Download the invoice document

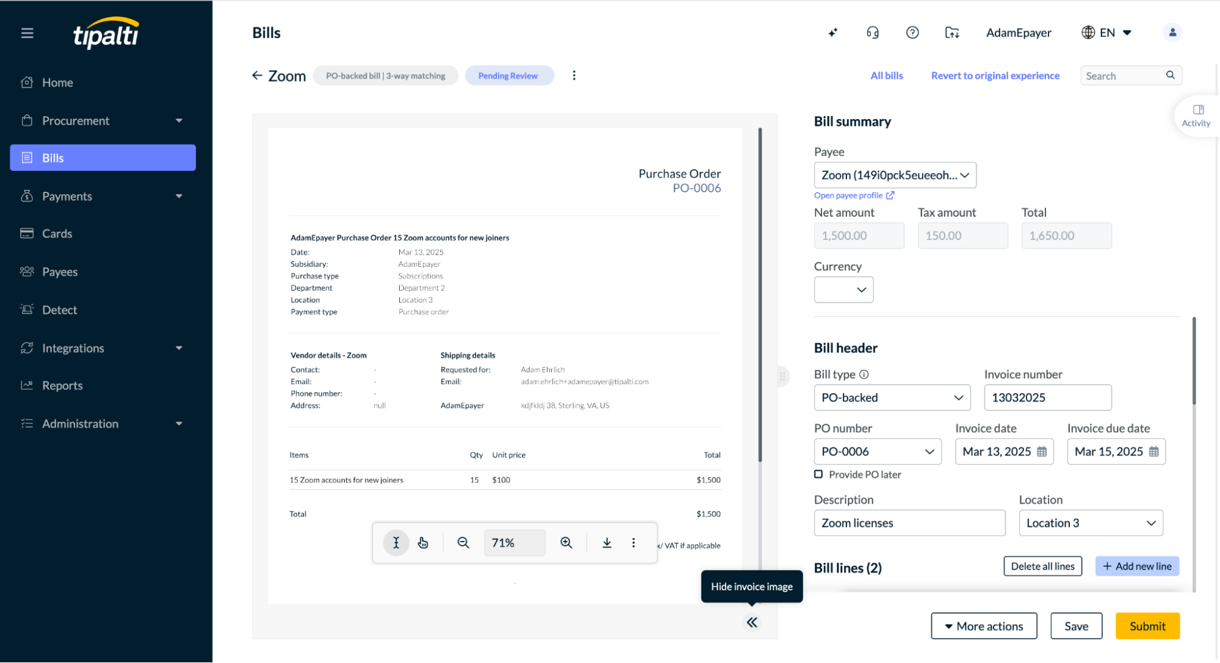(x=607, y=543)
